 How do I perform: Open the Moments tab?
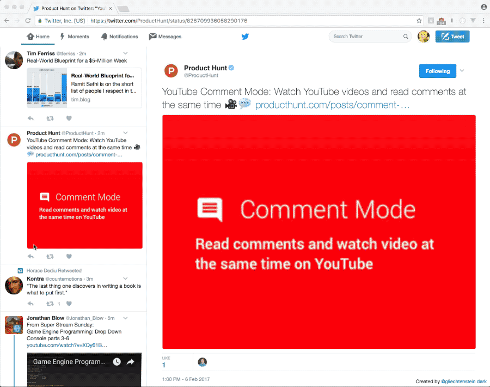pyautogui.click(x=75, y=37)
